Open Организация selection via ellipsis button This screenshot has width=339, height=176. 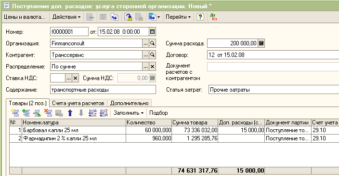(x=145, y=43)
